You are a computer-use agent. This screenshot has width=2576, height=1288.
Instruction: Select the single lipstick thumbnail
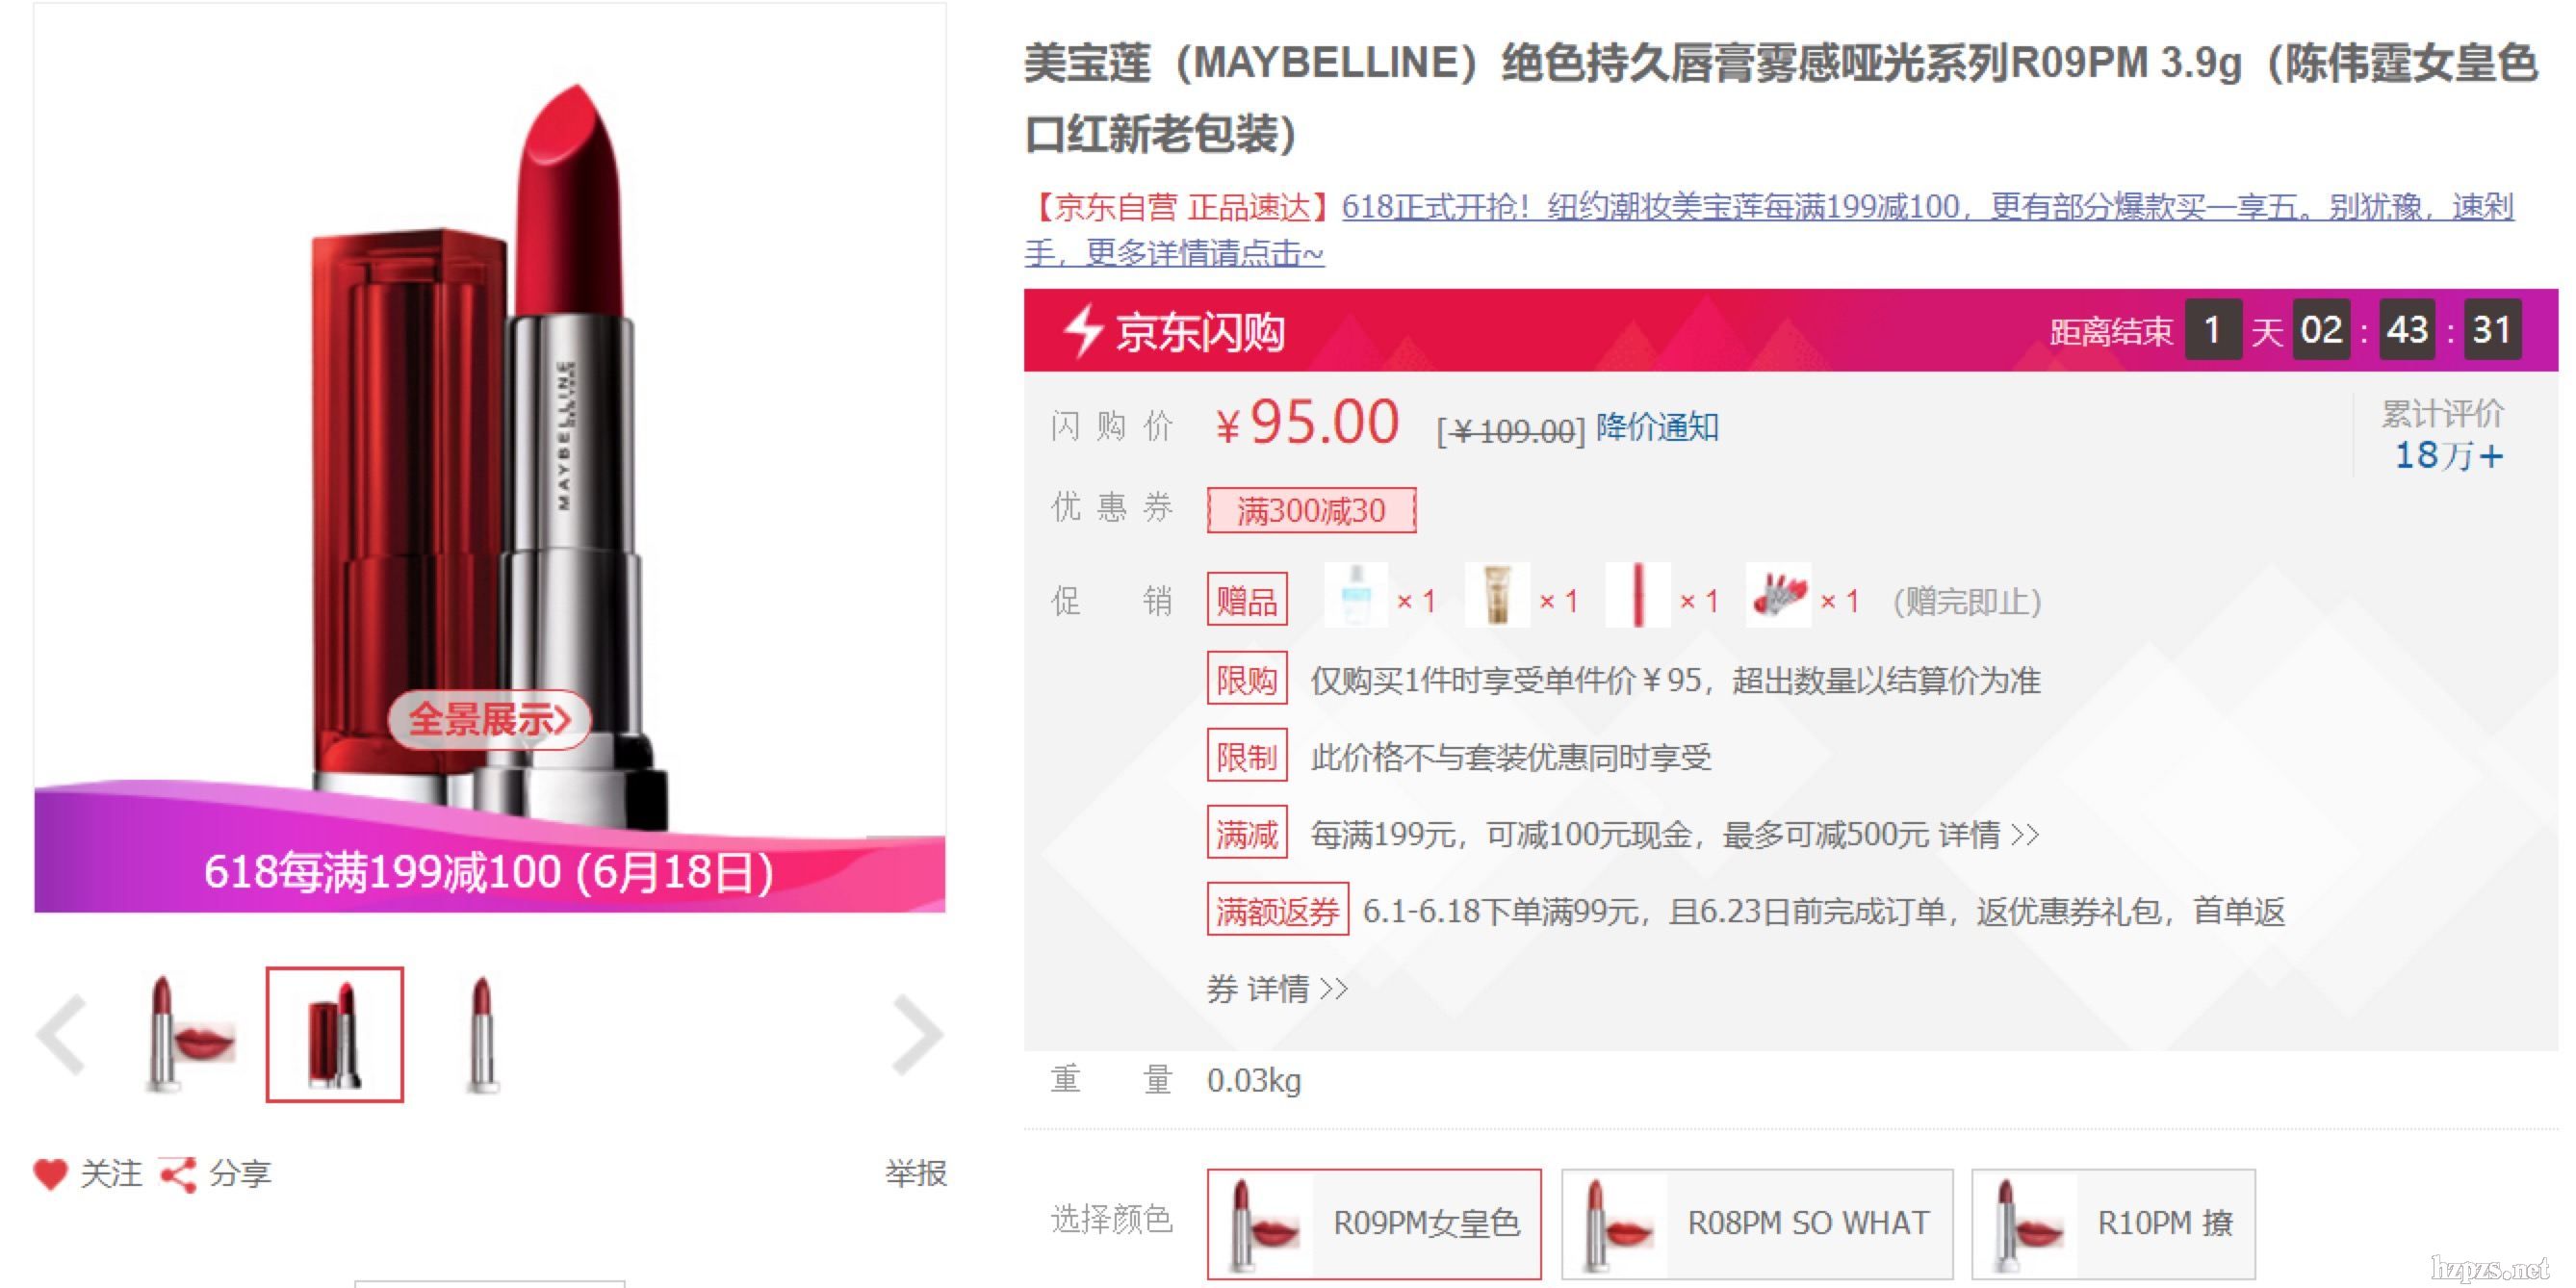[x=482, y=1035]
